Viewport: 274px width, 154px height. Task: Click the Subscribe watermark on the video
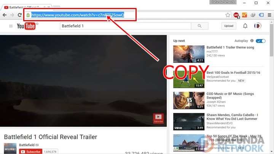[x=158, y=118]
